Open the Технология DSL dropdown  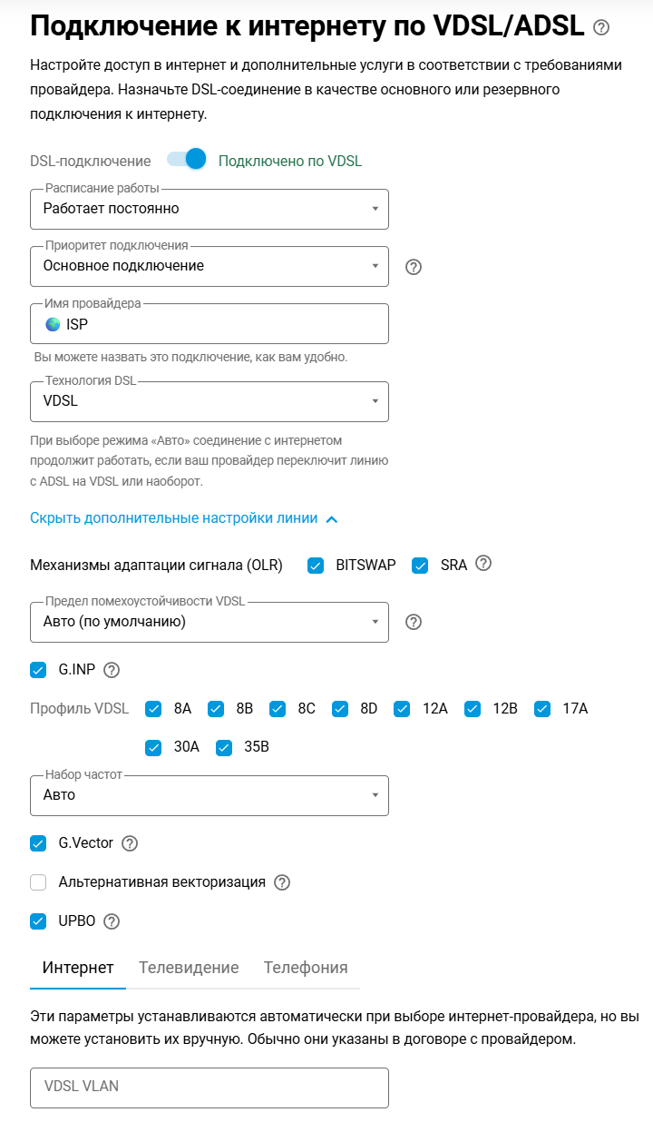[376, 401]
